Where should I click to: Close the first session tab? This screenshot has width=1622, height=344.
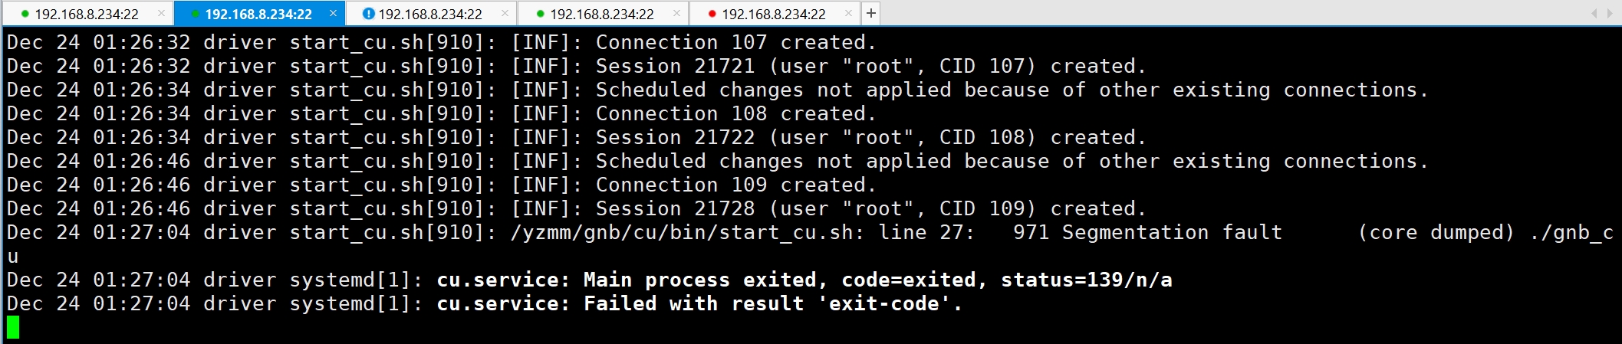(x=161, y=13)
